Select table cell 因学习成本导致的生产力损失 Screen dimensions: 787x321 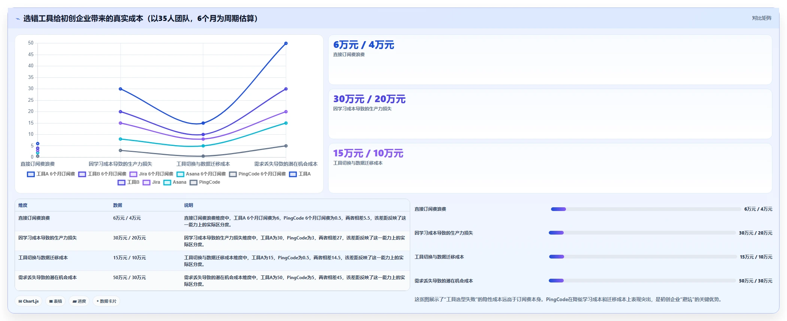pos(48,238)
